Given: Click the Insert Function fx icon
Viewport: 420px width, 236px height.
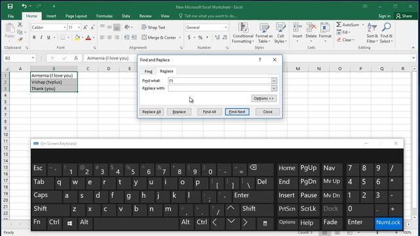Looking at the screenshot, I should (x=76, y=58).
